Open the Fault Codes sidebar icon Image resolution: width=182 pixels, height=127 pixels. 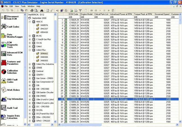pyautogui.click(x=4, y=27)
